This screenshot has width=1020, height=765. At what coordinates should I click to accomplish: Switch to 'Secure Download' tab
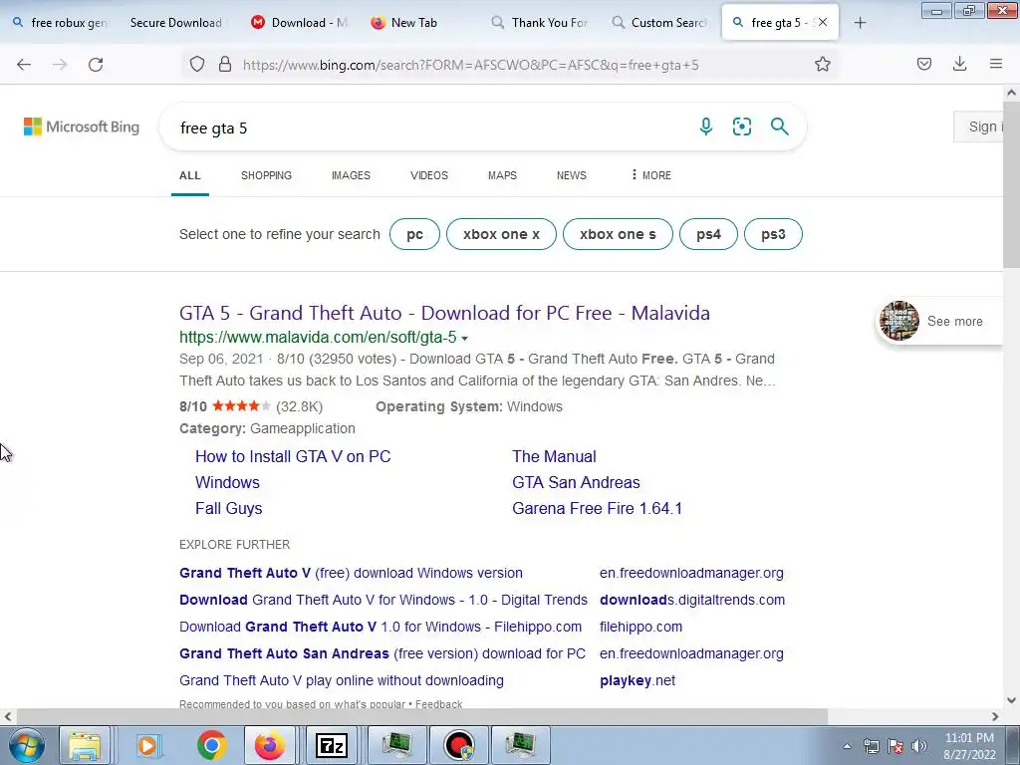pos(175,23)
